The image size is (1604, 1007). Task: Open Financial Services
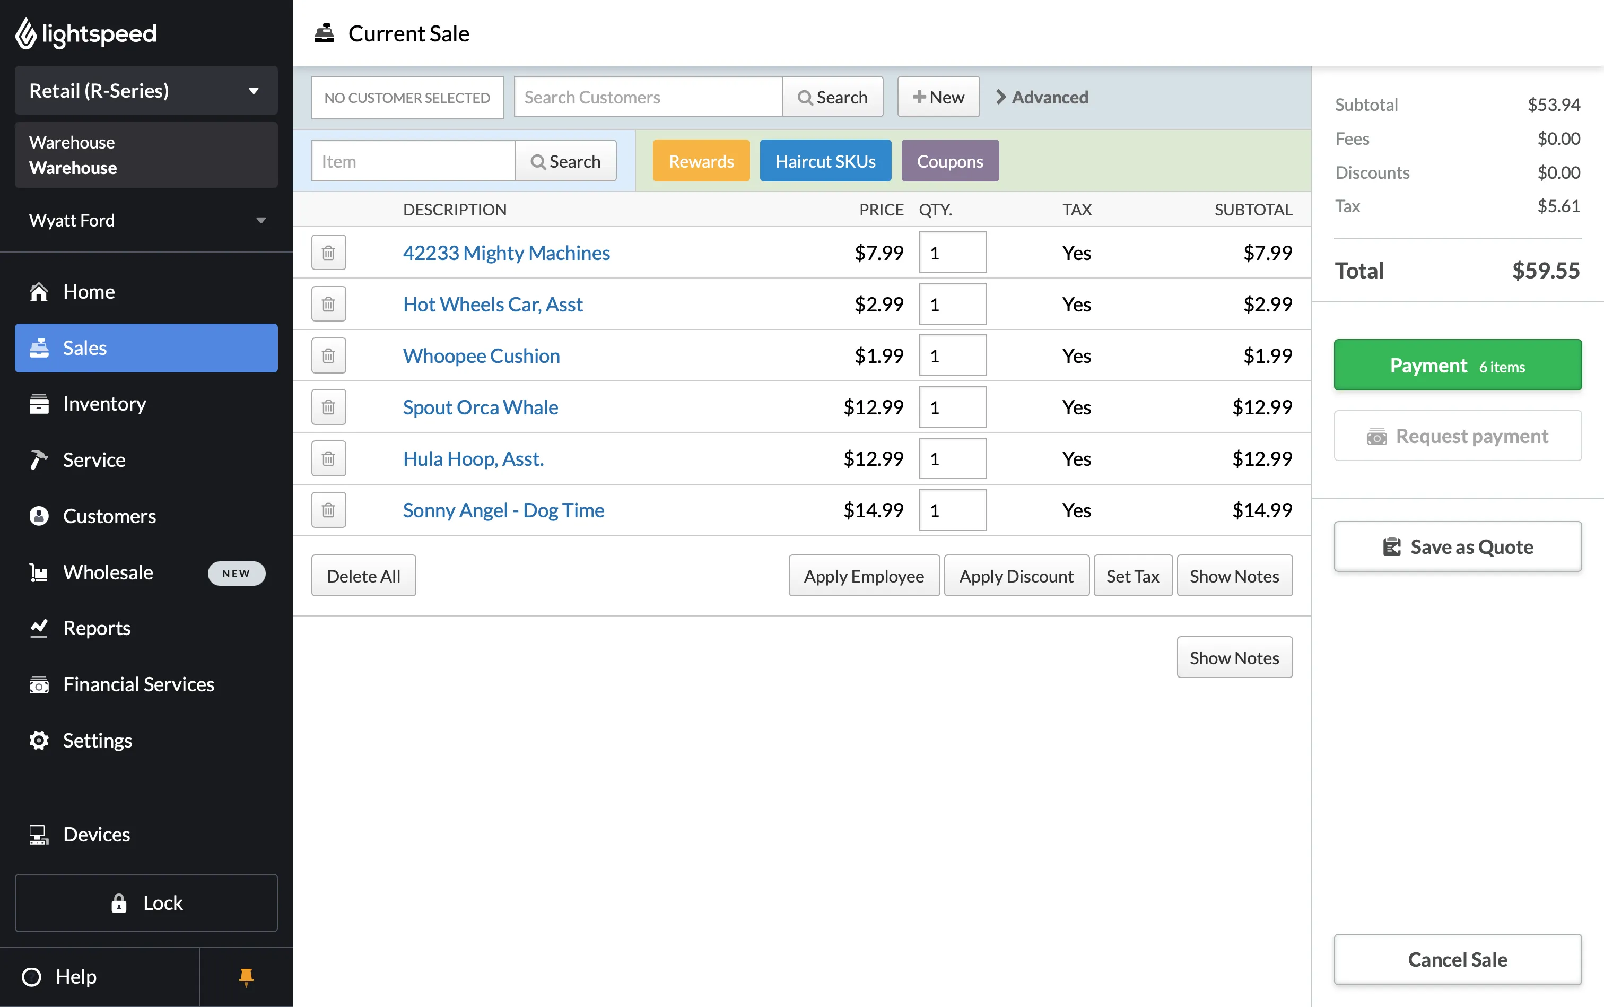pos(146,684)
